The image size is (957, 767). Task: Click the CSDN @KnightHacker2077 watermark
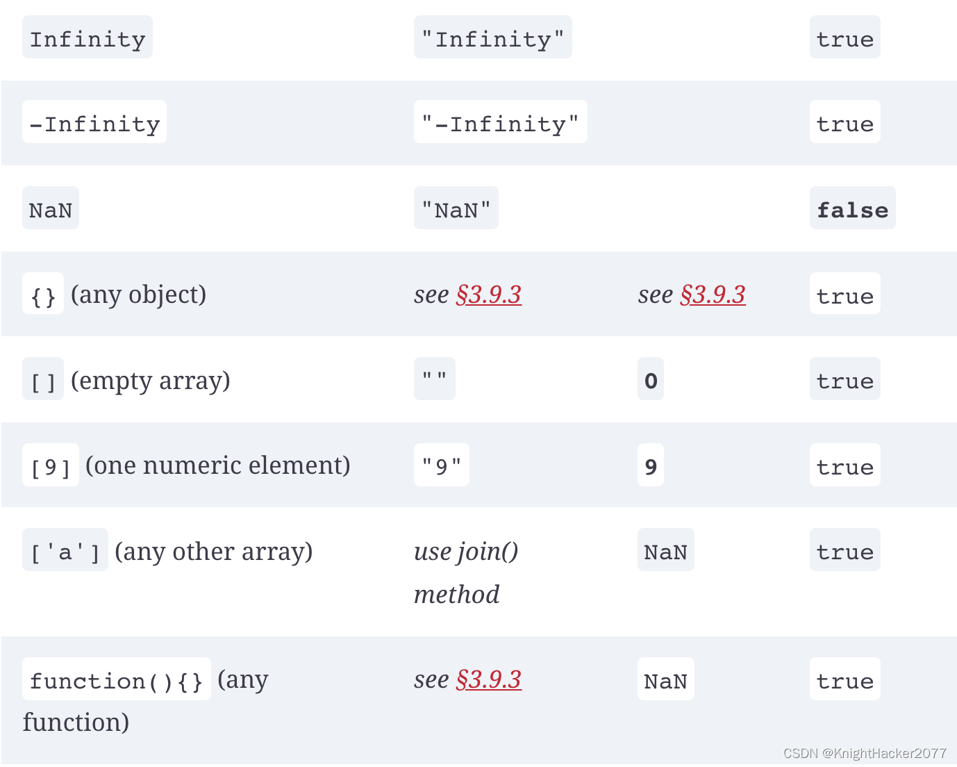coord(865,753)
